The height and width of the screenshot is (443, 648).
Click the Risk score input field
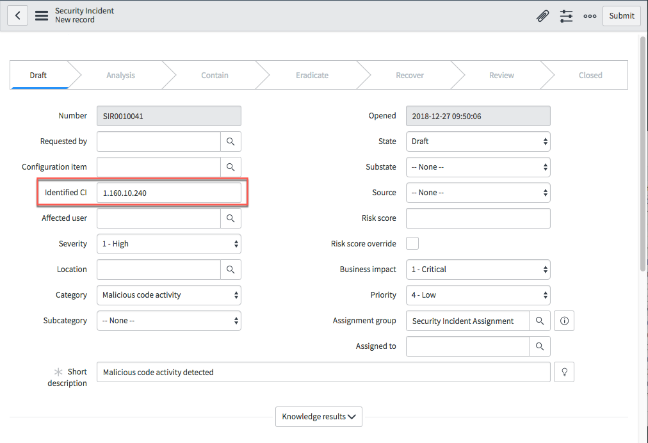[x=478, y=218]
